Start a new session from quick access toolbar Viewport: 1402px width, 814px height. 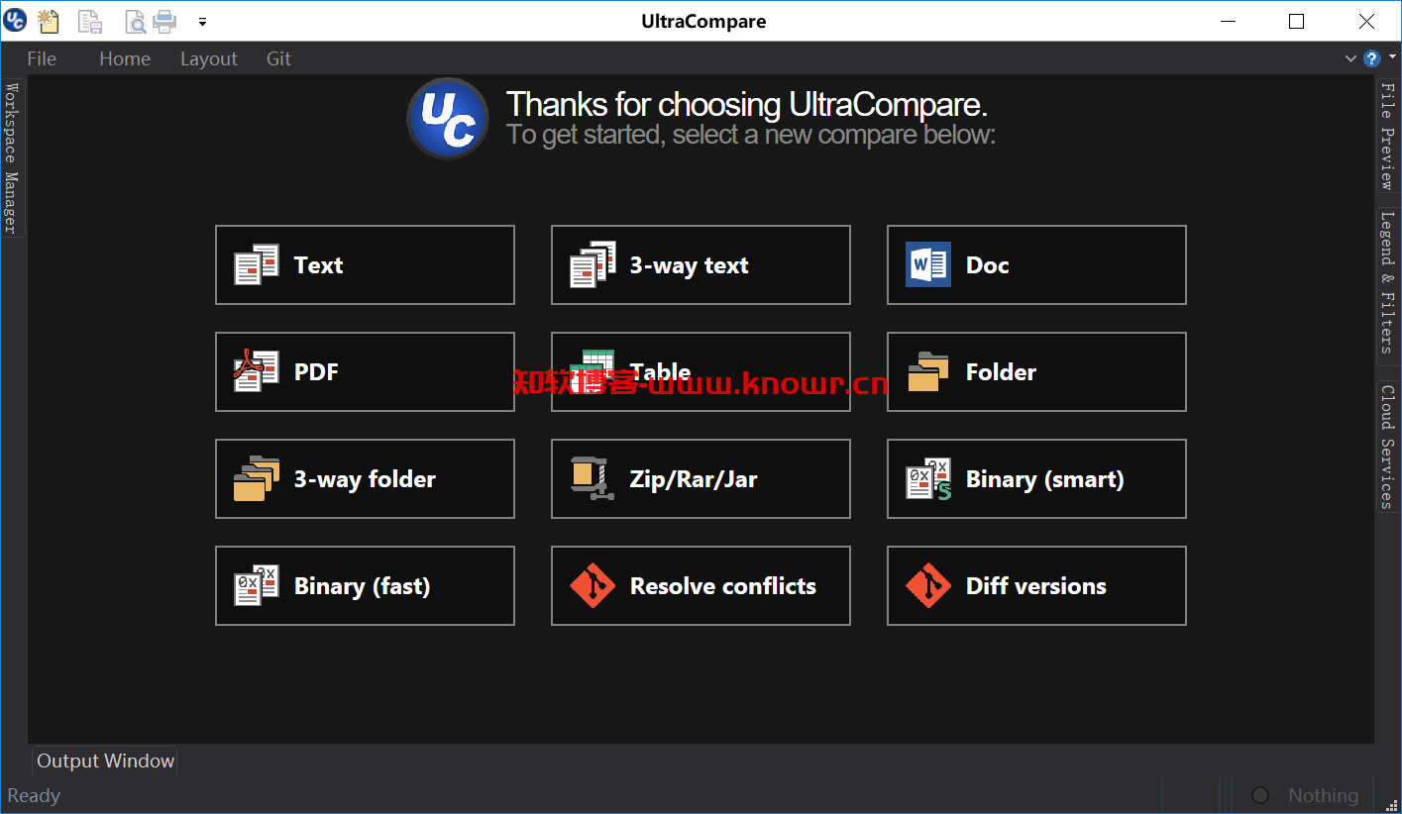48,20
